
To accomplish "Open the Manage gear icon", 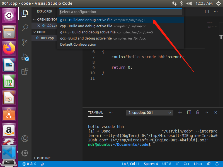I will (x=25, y=153).
